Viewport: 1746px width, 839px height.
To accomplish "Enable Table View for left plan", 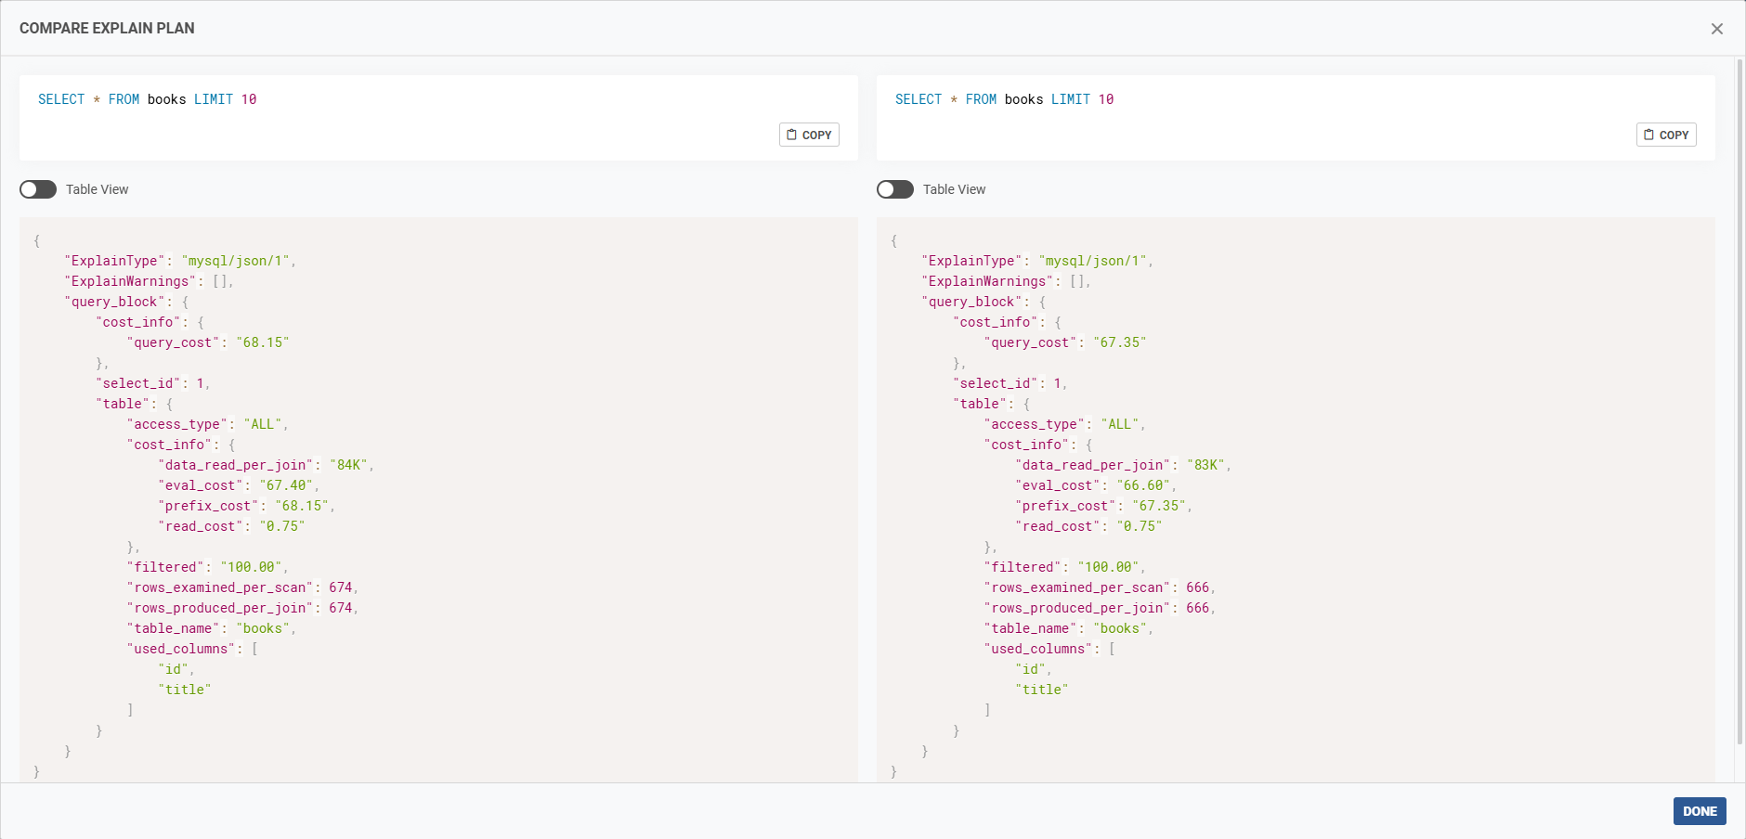I will (38, 189).
